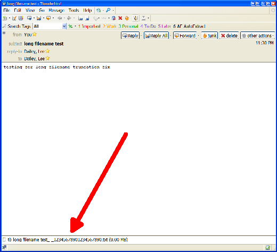This screenshot has width=277, height=252.
Task: Click the Tag label icon in toolbar
Action: coord(95,18)
